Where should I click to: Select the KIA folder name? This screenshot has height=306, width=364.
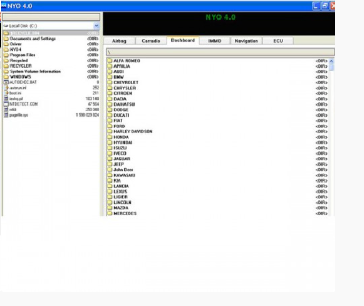pos(117,180)
